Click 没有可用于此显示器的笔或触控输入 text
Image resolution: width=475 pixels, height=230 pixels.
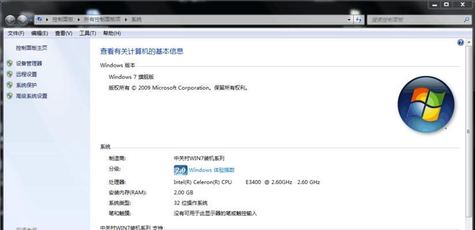[x=215, y=213]
